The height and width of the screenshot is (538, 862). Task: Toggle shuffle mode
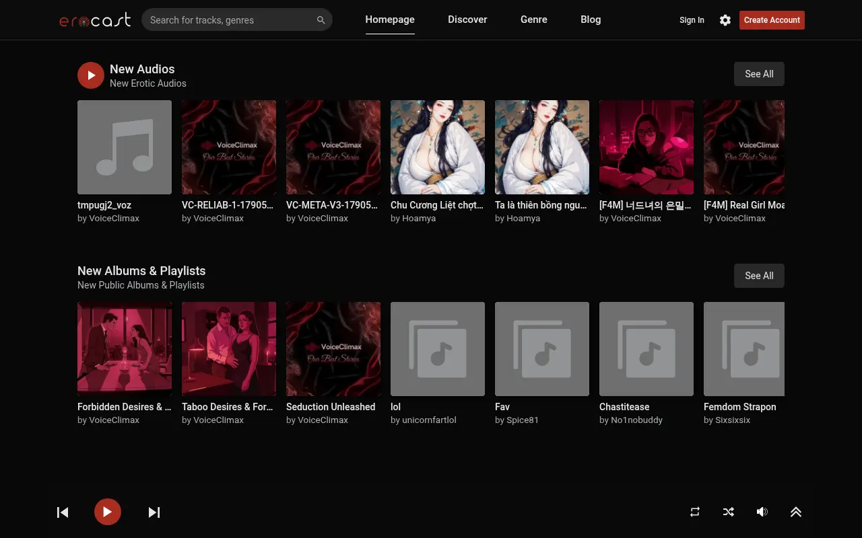tap(729, 512)
